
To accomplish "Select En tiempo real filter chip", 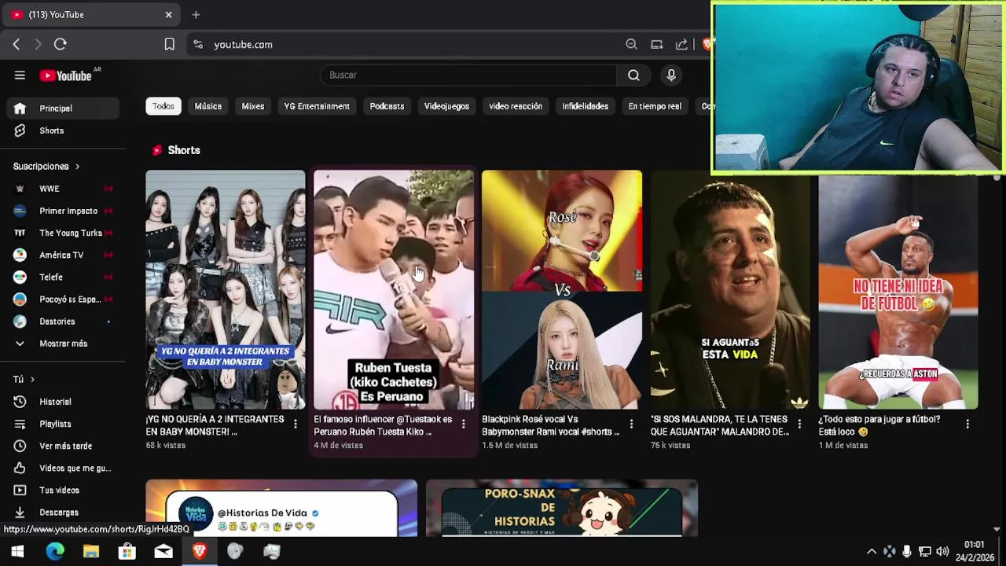I will pos(655,106).
